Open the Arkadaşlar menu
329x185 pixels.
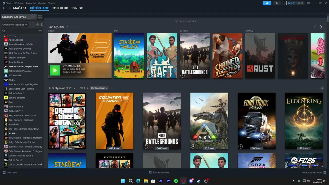[x=31, y=3]
